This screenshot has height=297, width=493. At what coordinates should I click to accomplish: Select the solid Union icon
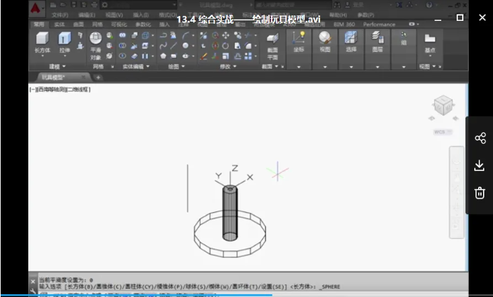122,35
